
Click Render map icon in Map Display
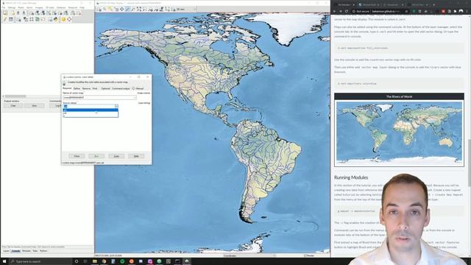[99, 10]
